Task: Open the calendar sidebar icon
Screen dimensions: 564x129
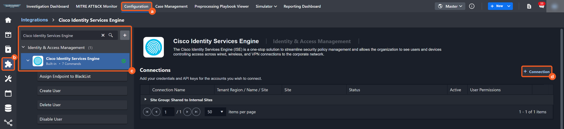Action: pyautogui.click(x=8, y=94)
